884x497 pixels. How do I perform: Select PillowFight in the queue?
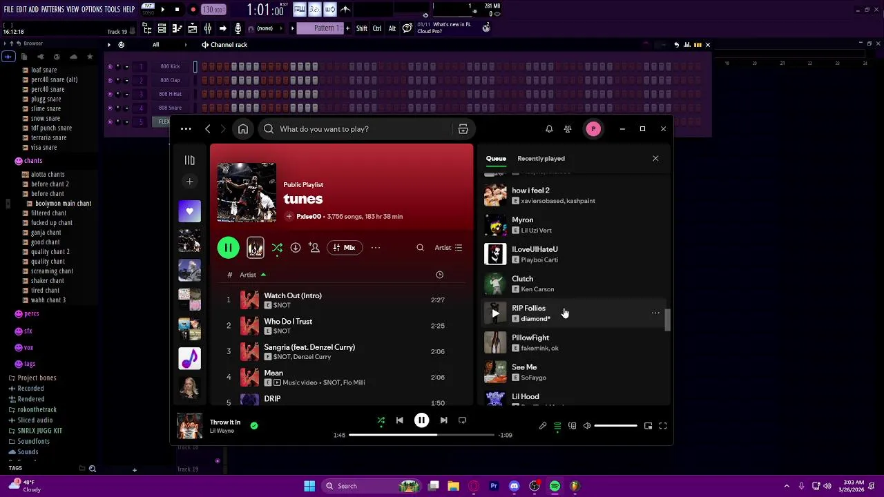point(573,343)
